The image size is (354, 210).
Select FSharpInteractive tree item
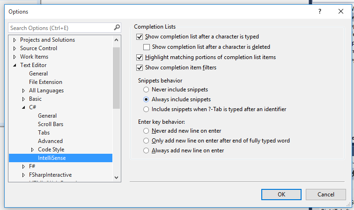click(x=51, y=175)
